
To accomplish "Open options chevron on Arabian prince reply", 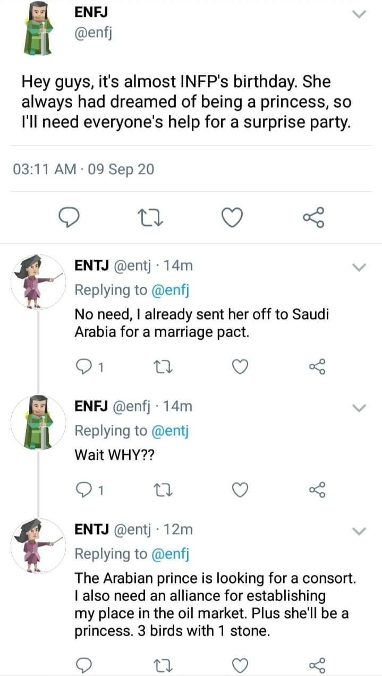I will click(360, 531).
